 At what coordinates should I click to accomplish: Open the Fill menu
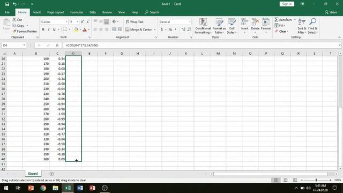[280, 26]
